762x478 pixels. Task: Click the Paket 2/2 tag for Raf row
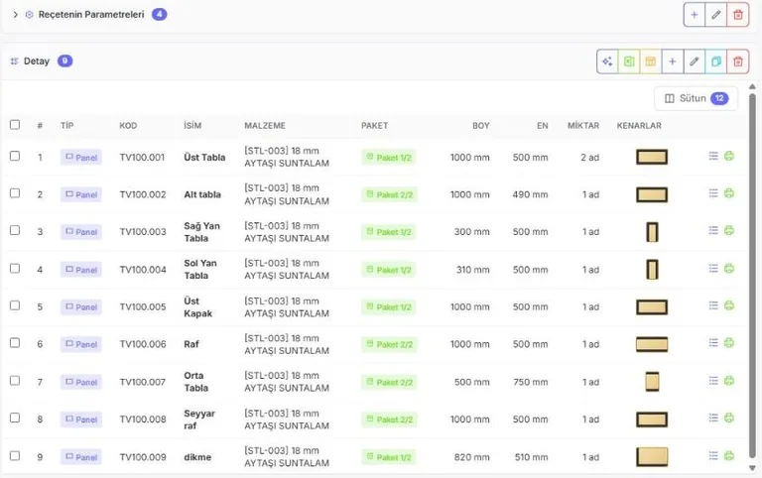pyautogui.click(x=389, y=344)
